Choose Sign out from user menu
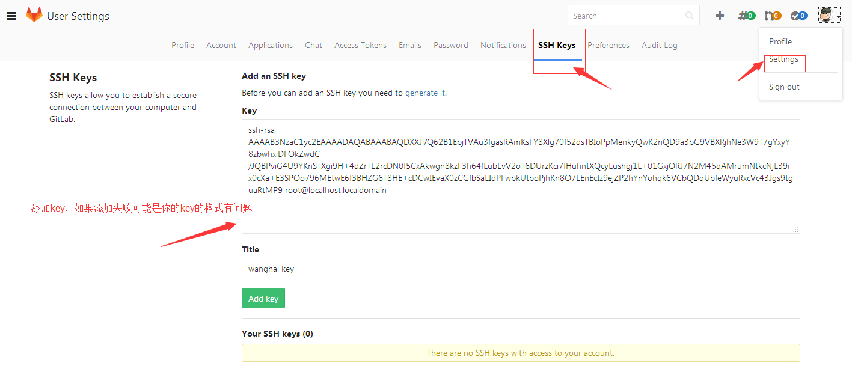Image resolution: width=852 pixels, height=366 pixels. pyautogui.click(x=784, y=87)
